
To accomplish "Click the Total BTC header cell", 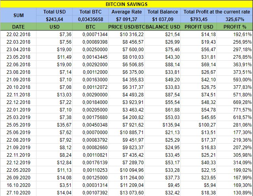I will click(x=90, y=12).
